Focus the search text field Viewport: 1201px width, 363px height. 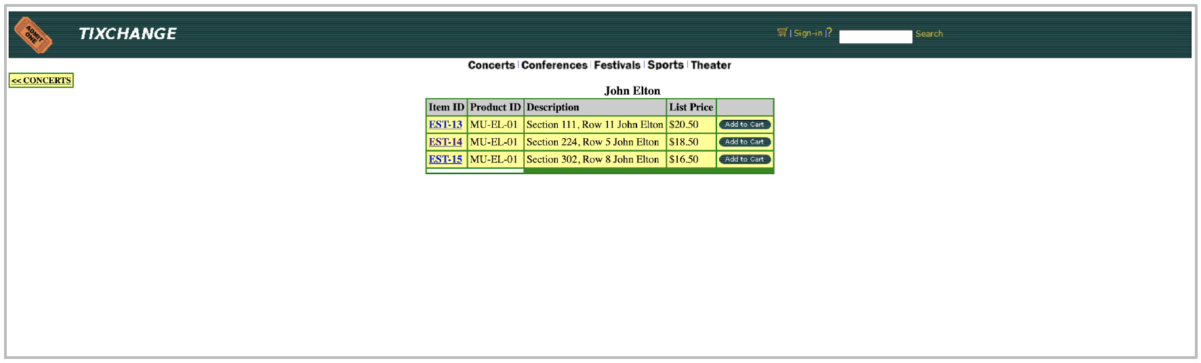click(876, 37)
